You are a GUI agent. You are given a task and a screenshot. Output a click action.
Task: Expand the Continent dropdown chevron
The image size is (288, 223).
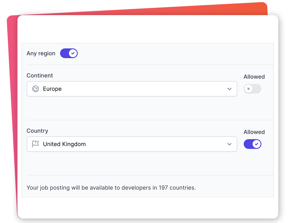(x=229, y=89)
